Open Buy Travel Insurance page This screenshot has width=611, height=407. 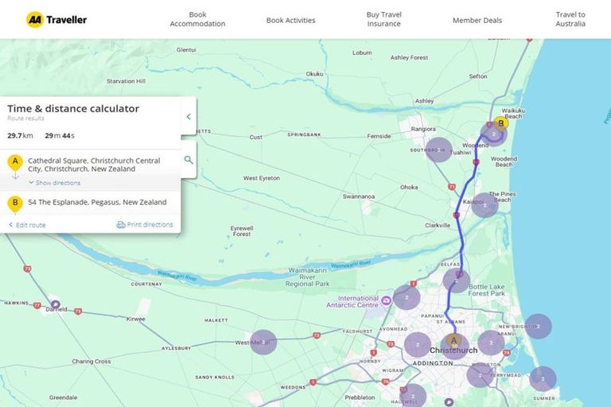(x=383, y=19)
